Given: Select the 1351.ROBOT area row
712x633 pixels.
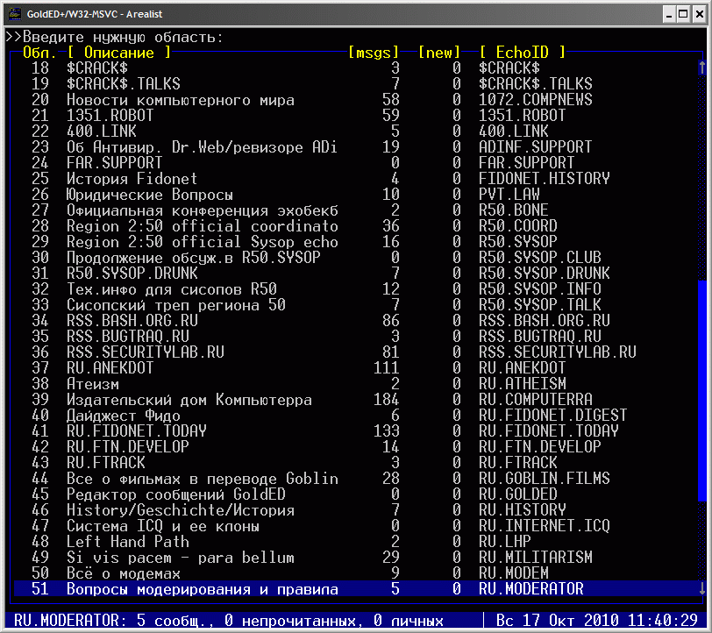Looking at the screenshot, I should coord(357,116).
